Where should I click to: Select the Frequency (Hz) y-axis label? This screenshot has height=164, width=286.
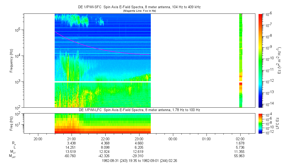(11, 61)
